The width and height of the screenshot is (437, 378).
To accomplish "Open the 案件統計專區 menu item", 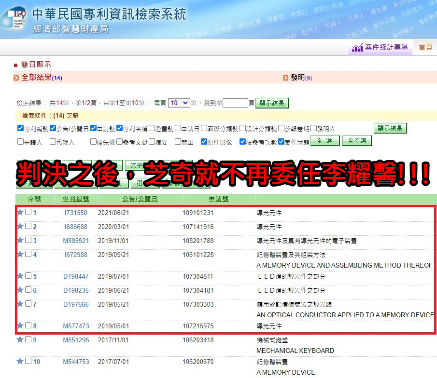I will point(380,48).
